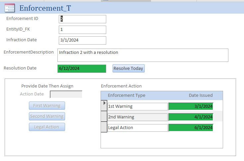Click the Enforcement_T form icon
Viewport: 244px width, 161px height.
point(10,8)
